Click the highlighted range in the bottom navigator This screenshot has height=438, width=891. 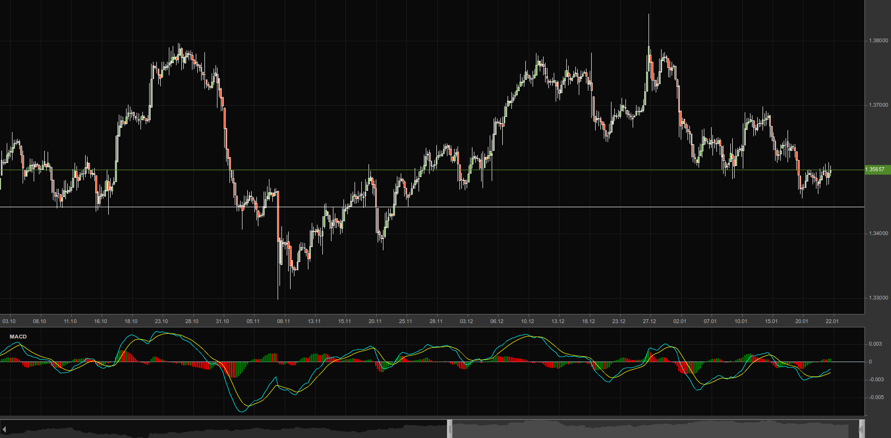click(654, 429)
